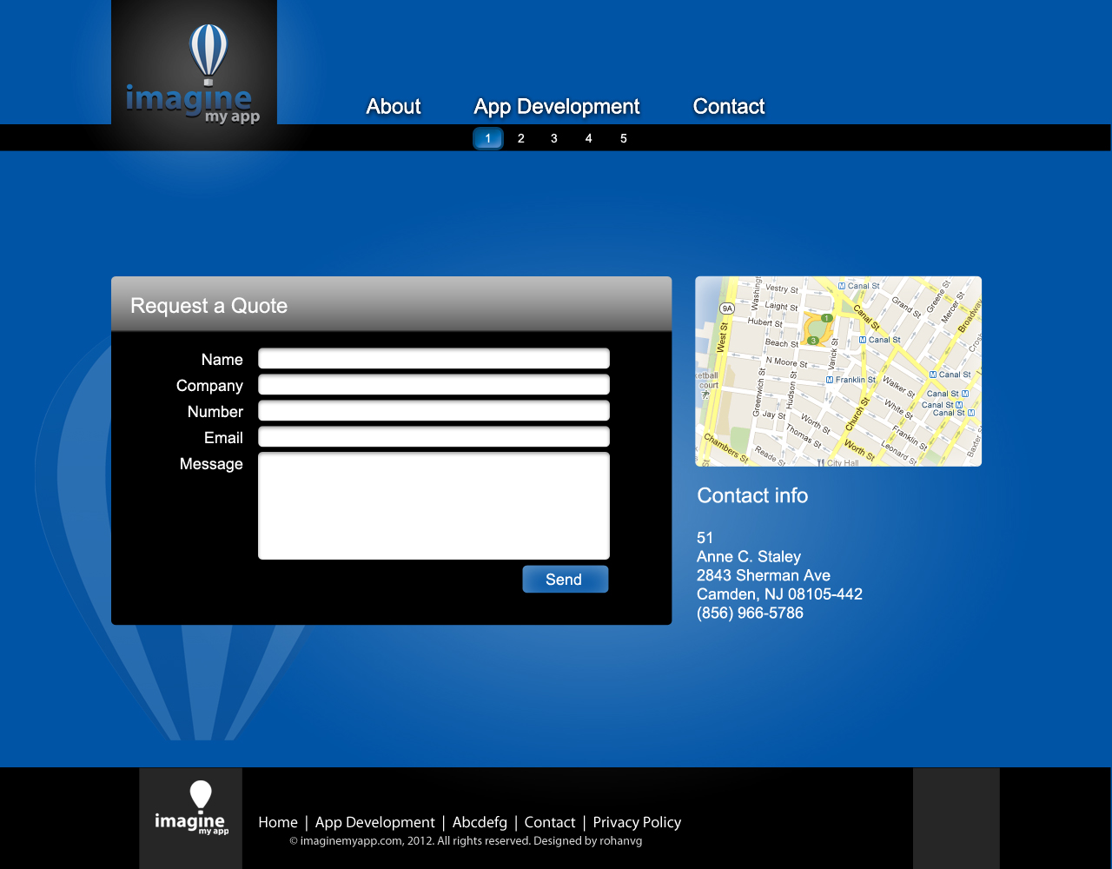Jump to slide page 3
This screenshot has height=869, width=1112.
point(554,138)
